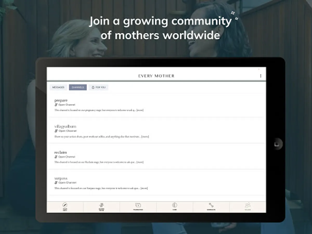This screenshot has height=234, width=312.
Task: Select the Channels tab
Action: pyautogui.click(x=78, y=87)
